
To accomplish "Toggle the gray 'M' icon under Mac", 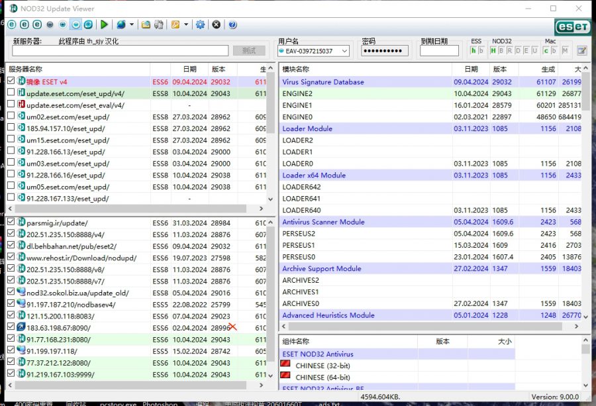I will [566, 50].
